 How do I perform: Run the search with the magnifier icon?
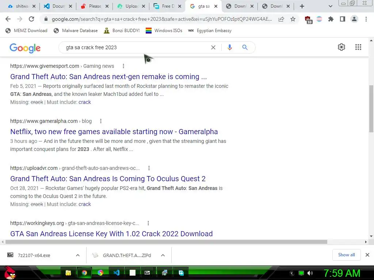[245, 47]
